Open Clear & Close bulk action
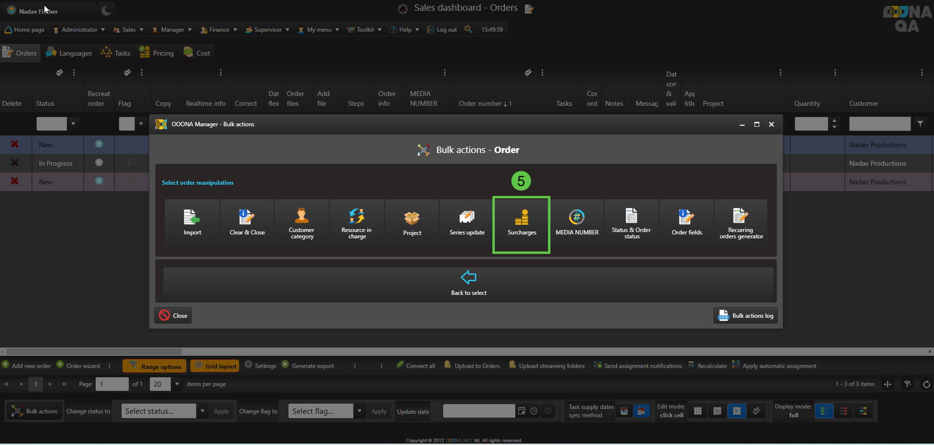The image size is (934, 445). pos(247,224)
